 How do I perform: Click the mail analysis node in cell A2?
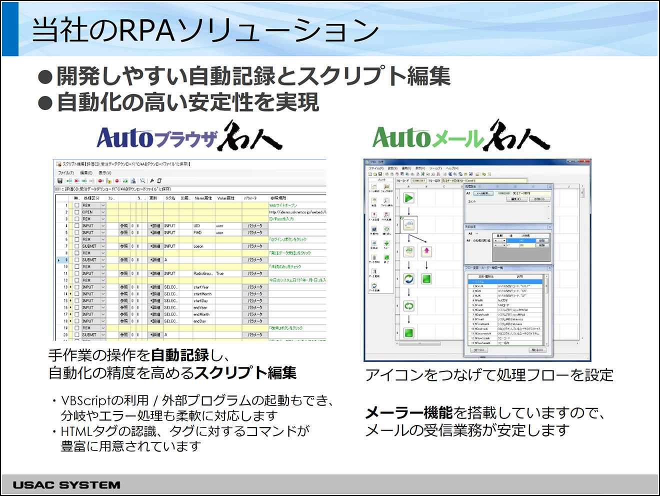click(x=409, y=225)
